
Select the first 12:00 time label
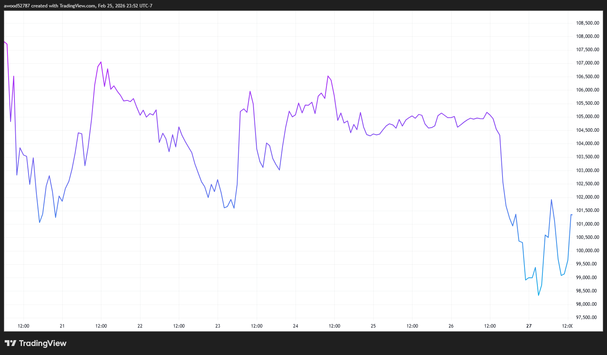[x=23, y=326]
